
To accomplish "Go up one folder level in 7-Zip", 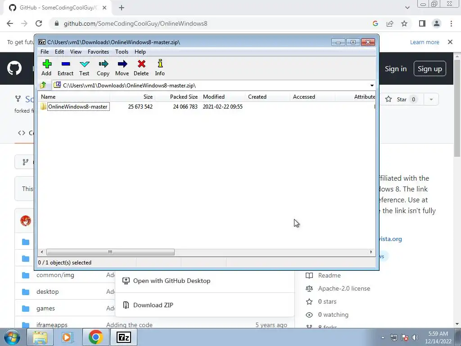I will (x=43, y=85).
